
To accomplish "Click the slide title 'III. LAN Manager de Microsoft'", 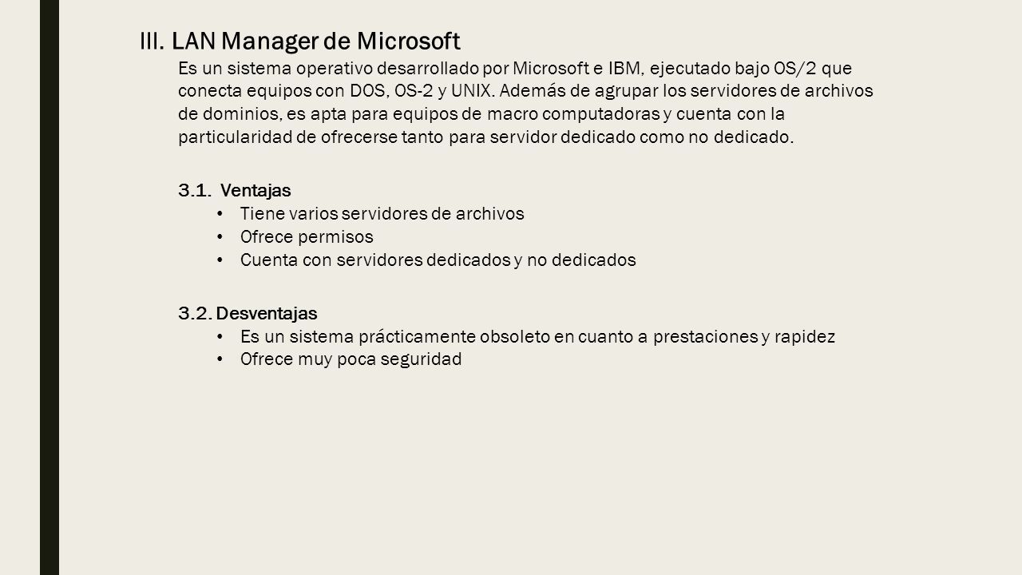I will (300, 39).
